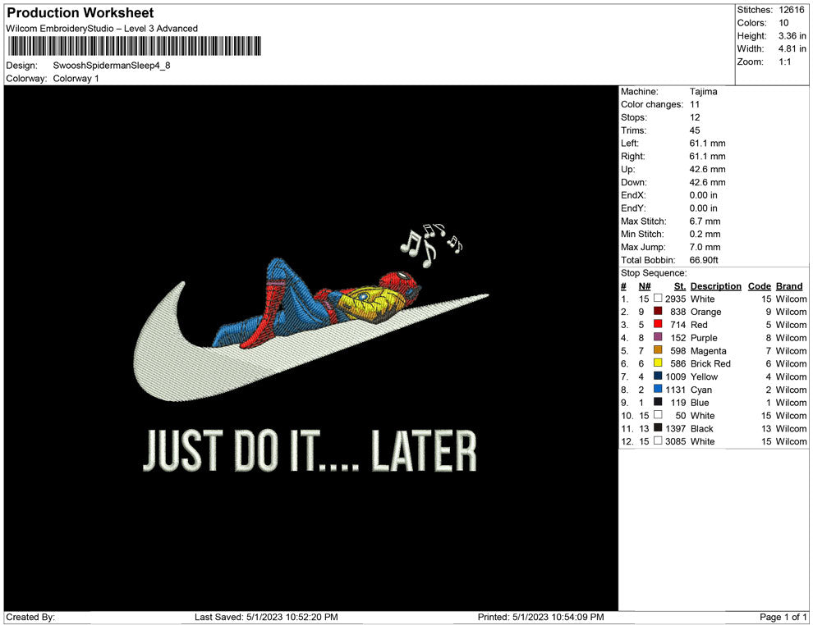Select the design name SwooshSpidermanSleep4_8

pyautogui.click(x=112, y=66)
